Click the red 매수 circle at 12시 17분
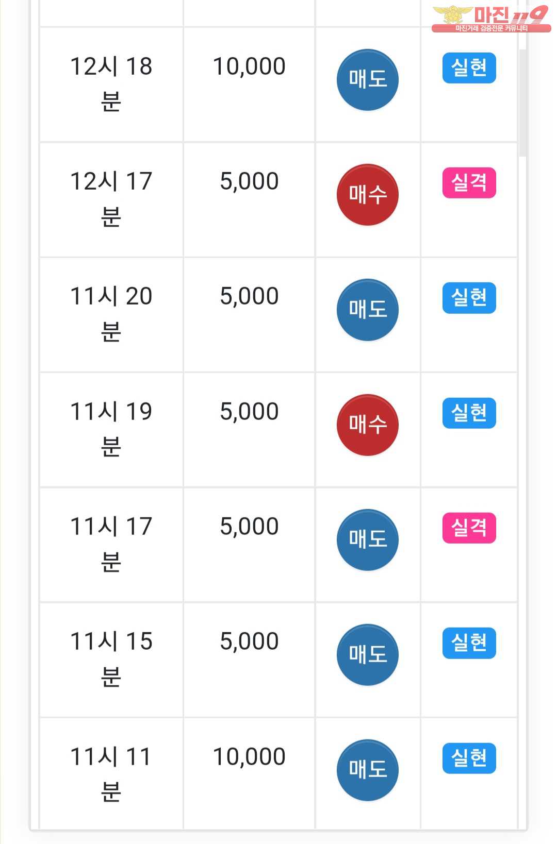This screenshot has height=844, width=557. click(x=367, y=195)
